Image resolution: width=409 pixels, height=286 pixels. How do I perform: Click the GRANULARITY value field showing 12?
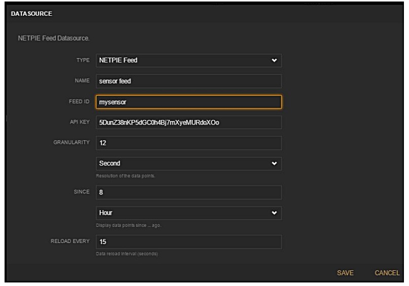[188, 143]
